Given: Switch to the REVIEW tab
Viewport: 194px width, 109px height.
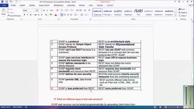Looking at the screenshot, I should click(82, 5).
